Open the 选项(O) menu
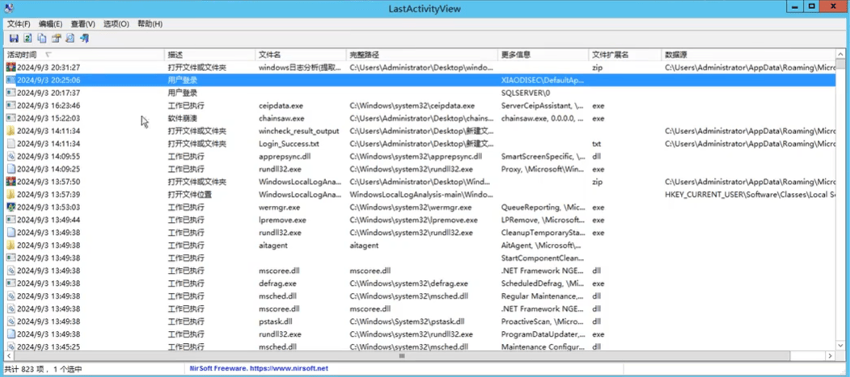This screenshot has height=377, width=850. pyautogui.click(x=116, y=23)
